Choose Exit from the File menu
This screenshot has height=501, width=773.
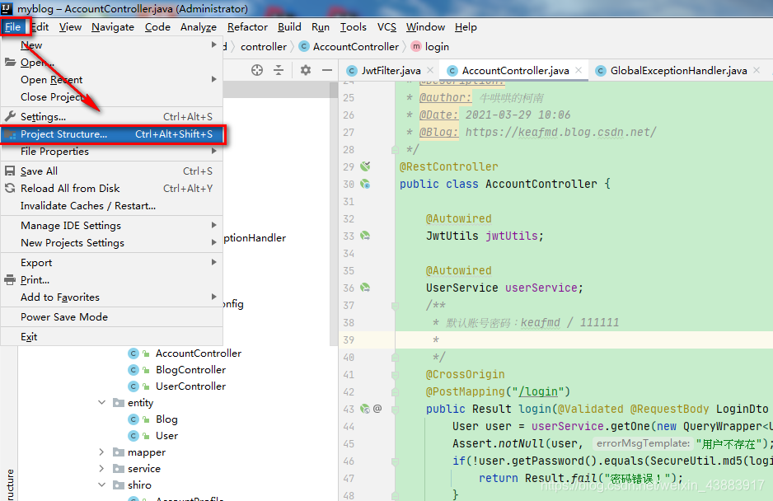pos(112,336)
